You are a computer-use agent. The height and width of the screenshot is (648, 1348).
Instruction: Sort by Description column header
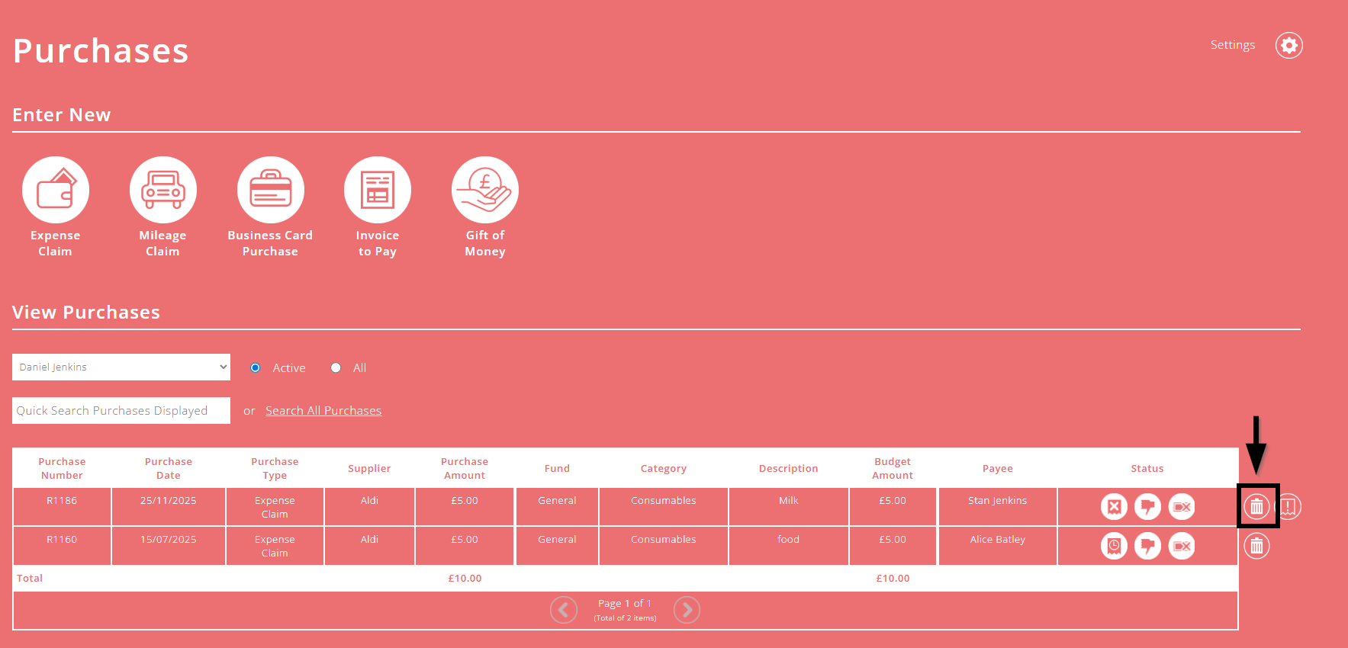[x=789, y=468]
